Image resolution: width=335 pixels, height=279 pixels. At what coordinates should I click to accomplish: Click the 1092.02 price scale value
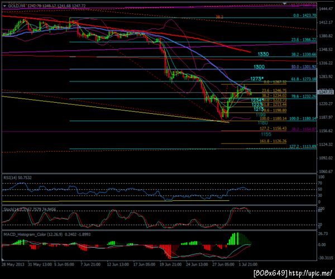326,158
